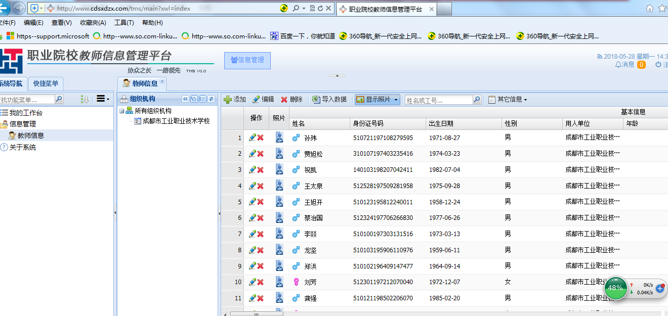Click the 编辑 toolbar button
The image size is (668, 316).
[x=263, y=100]
